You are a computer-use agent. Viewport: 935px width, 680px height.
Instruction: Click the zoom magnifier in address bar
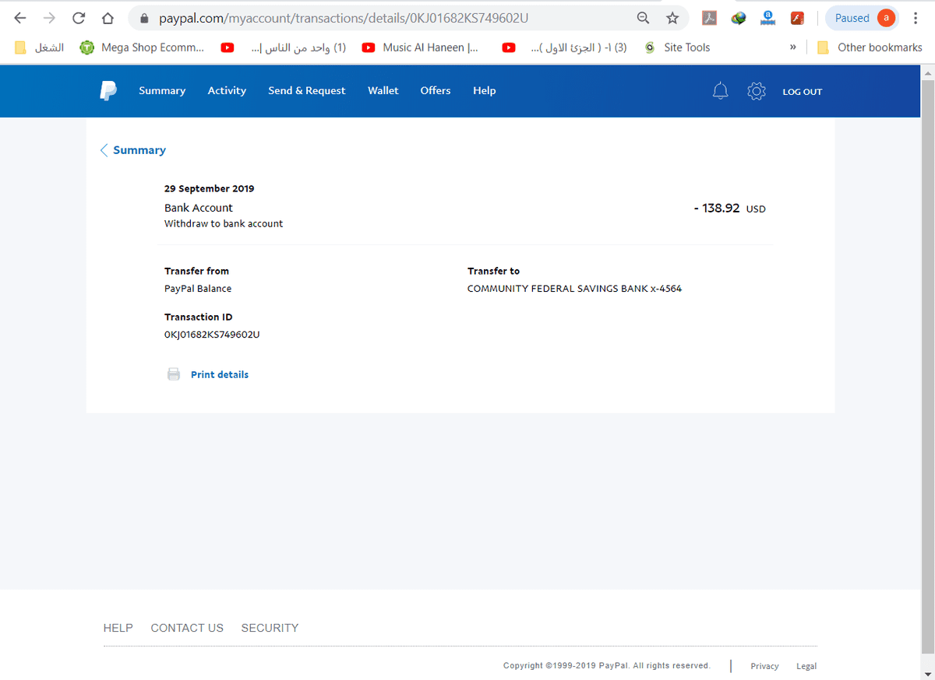click(643, 18)
